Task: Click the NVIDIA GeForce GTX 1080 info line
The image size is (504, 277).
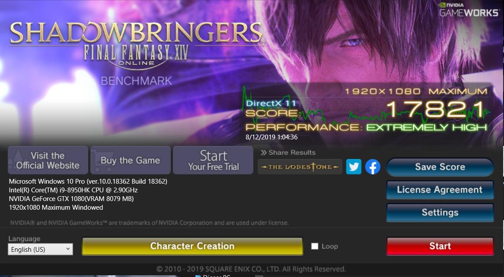Action: [x=71, y=198]
